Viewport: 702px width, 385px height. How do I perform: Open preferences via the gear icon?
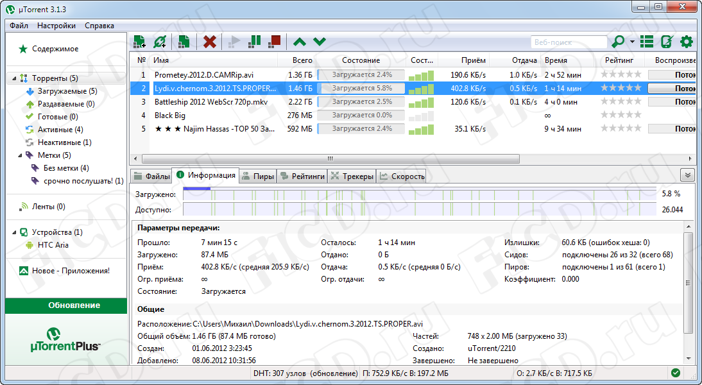point(687,42)
